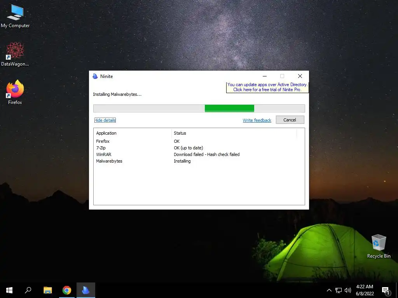Open the Write feedback link
The image size is (398, 298).
pyautogui.click(x=257, y=120)
